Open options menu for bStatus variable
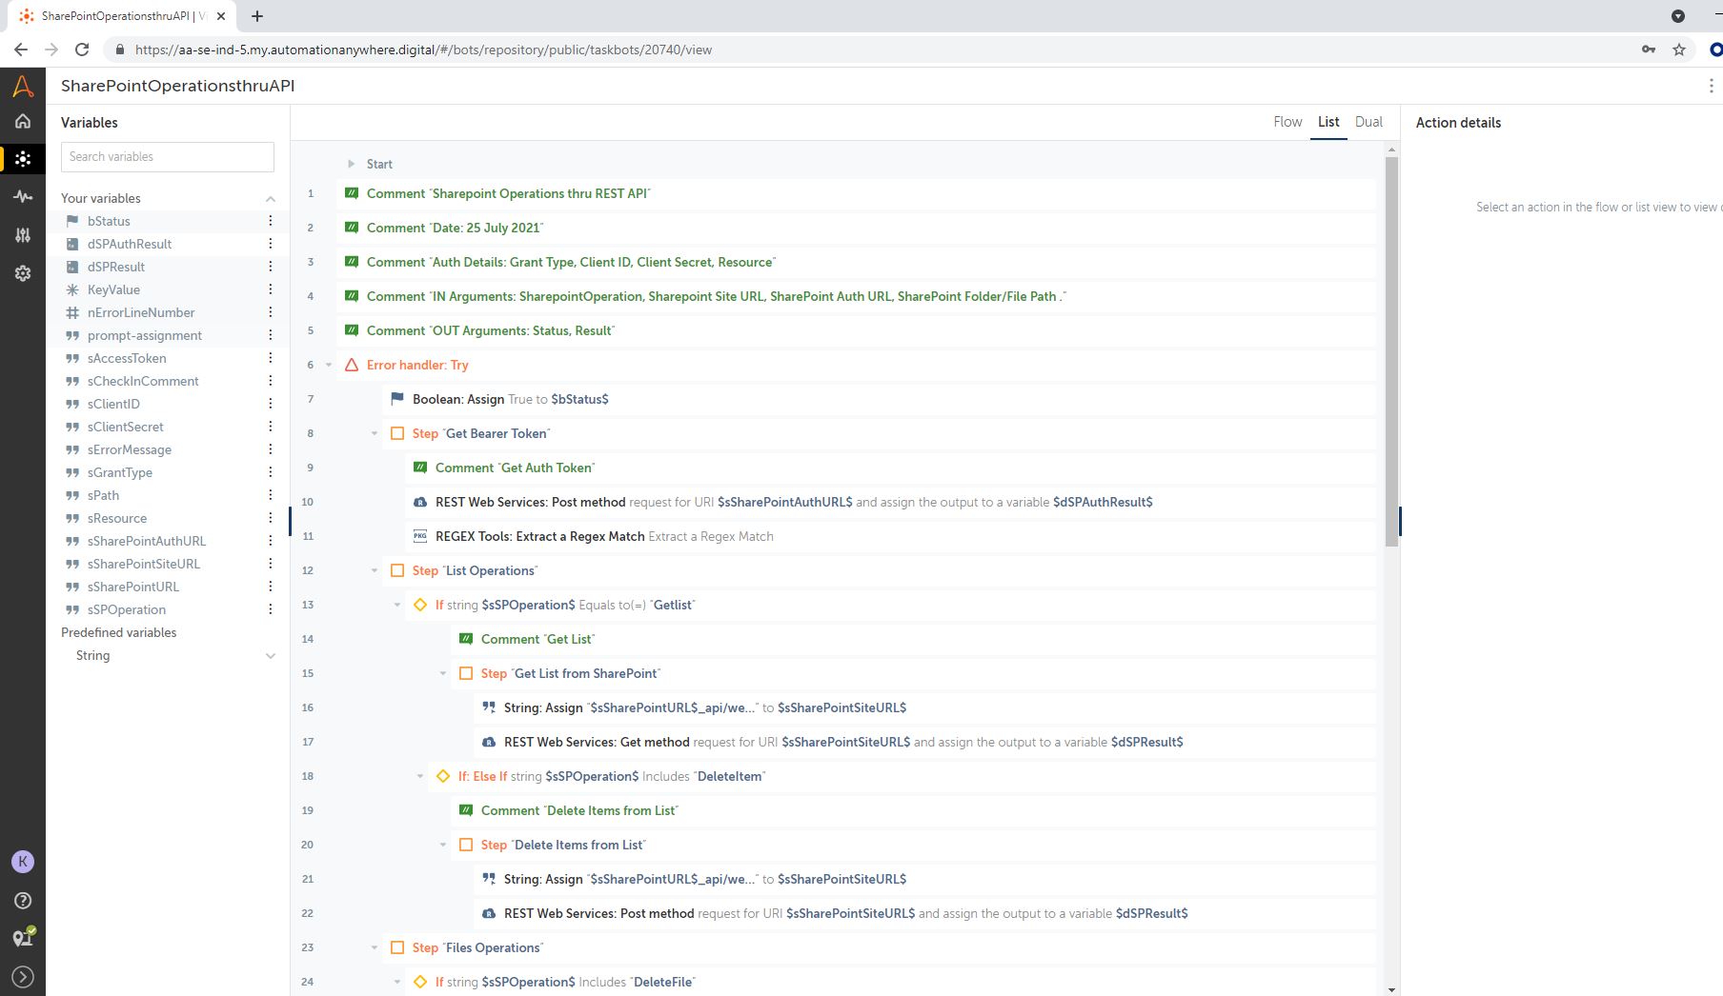Viewport: 1723px width, 996px height. 270,221
